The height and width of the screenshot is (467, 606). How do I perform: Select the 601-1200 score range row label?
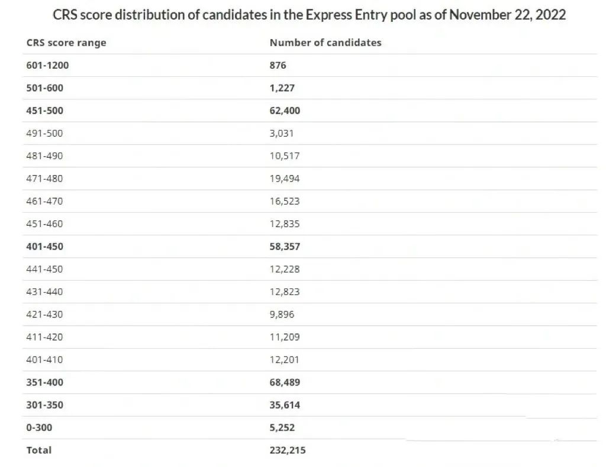[x=47, y=65]
